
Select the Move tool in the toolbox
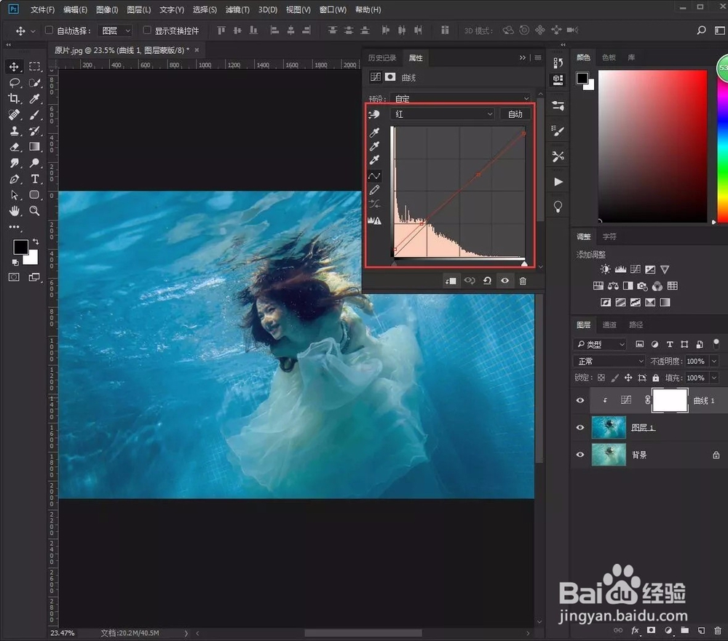[x=14, y=67]
